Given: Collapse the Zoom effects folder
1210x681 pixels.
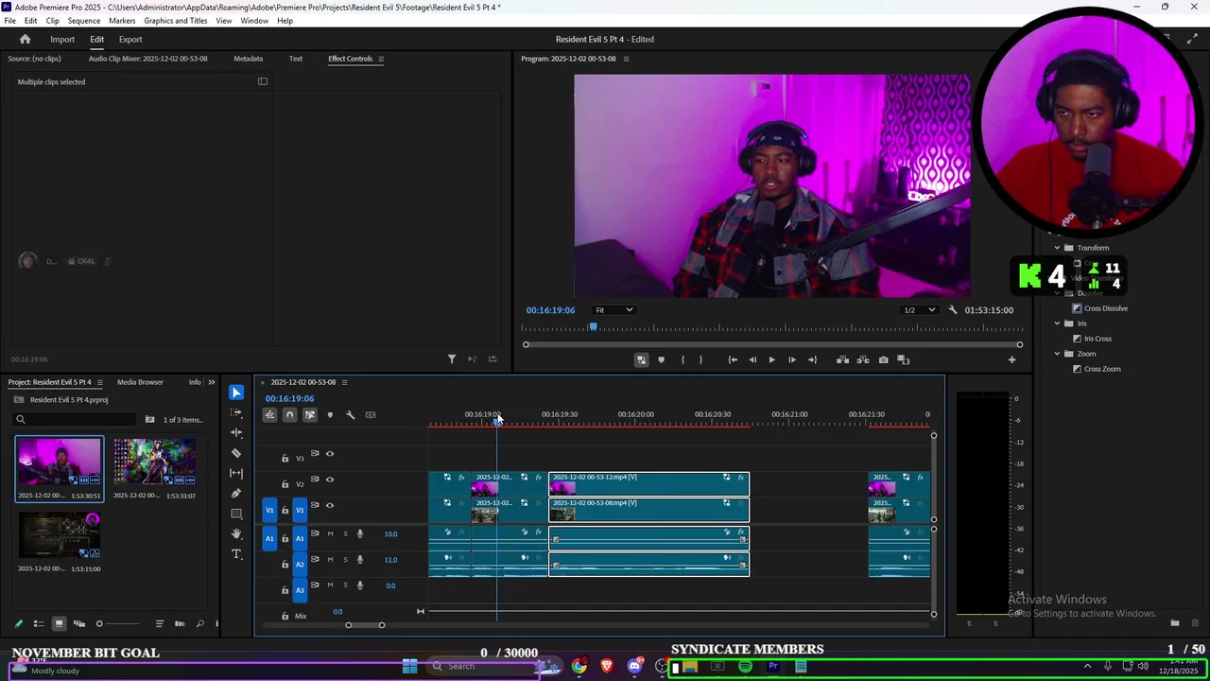Looking at the screenshot, I should pyautogui.click(x=1057, y=354).
